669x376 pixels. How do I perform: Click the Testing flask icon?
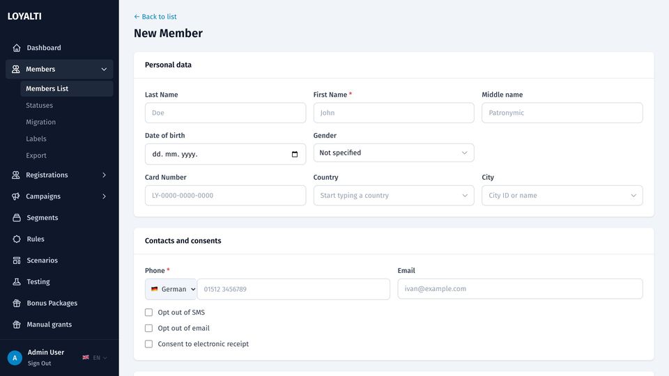coord(17,281)
